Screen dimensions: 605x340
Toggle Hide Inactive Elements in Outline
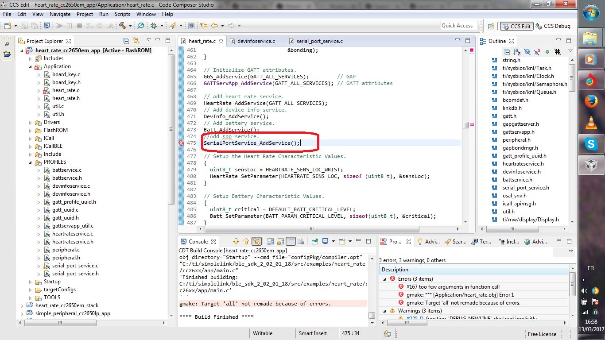click(558, 52)
